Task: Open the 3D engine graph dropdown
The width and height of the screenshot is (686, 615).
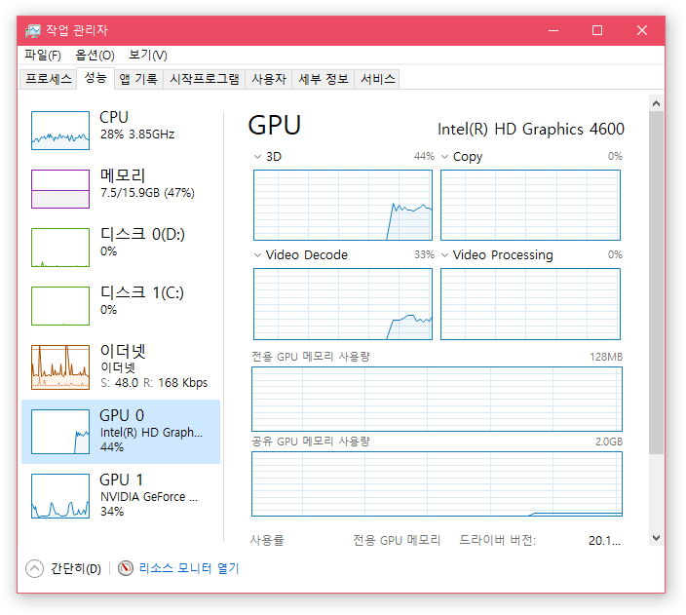Action: [x=258, y=157]
